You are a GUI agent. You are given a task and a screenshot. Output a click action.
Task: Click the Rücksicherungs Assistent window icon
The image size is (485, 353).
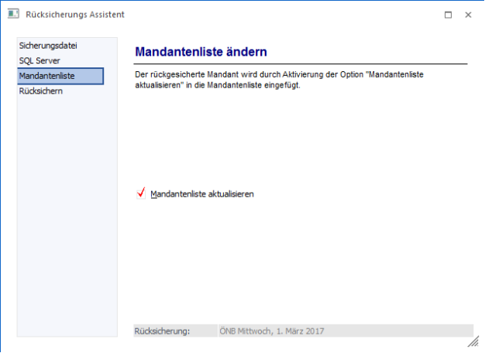(x=12, y=15)
